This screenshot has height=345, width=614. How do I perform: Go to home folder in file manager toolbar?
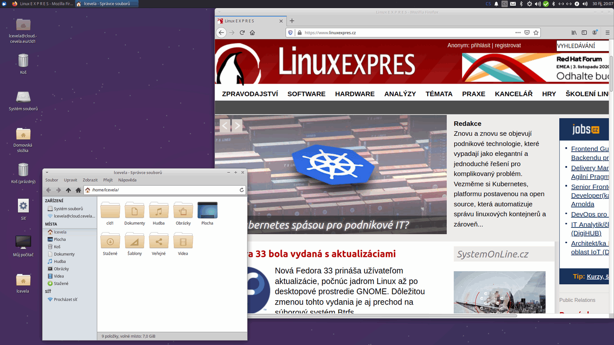(78, 190)
